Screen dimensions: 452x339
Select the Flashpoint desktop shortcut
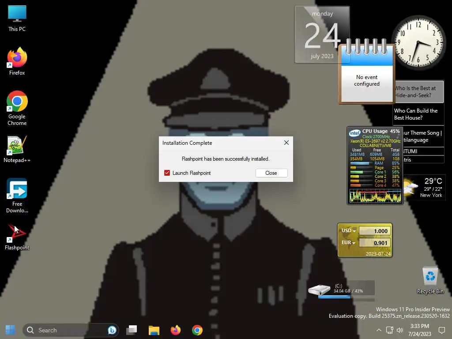pos(17,237)
